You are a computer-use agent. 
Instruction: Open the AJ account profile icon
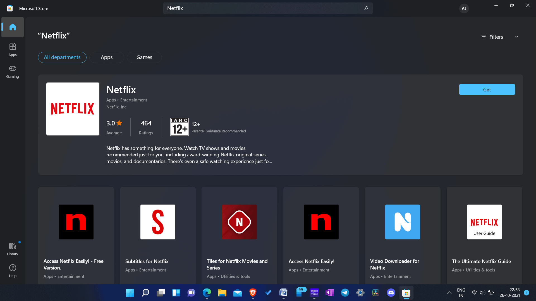pos(464,8)
